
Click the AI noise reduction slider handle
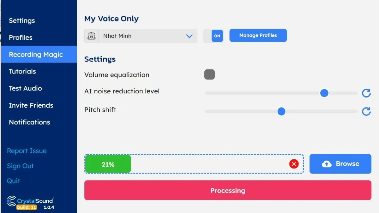[x=324, y=93]
